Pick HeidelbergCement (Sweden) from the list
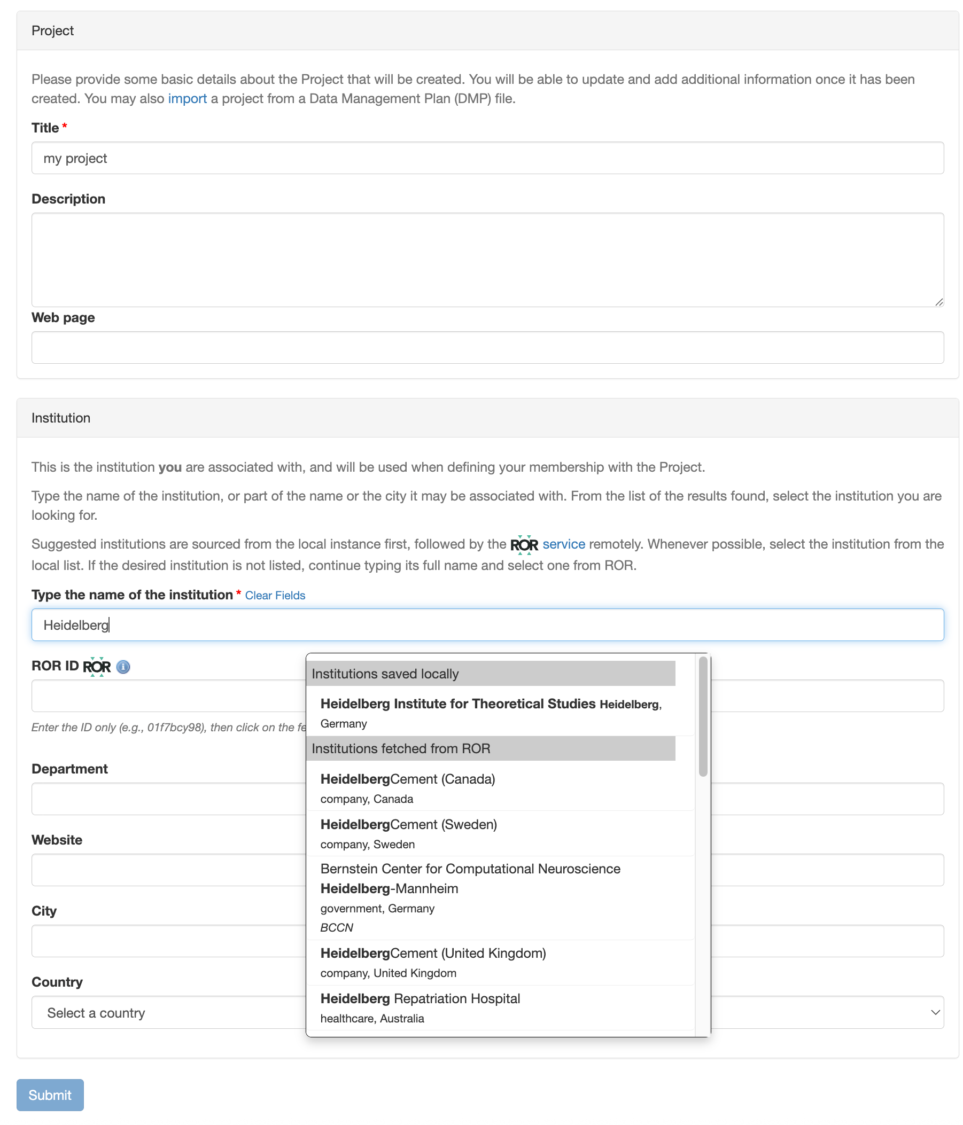Image resolution: width=963 pixels, height=1125 pixels. coord(408,833)
